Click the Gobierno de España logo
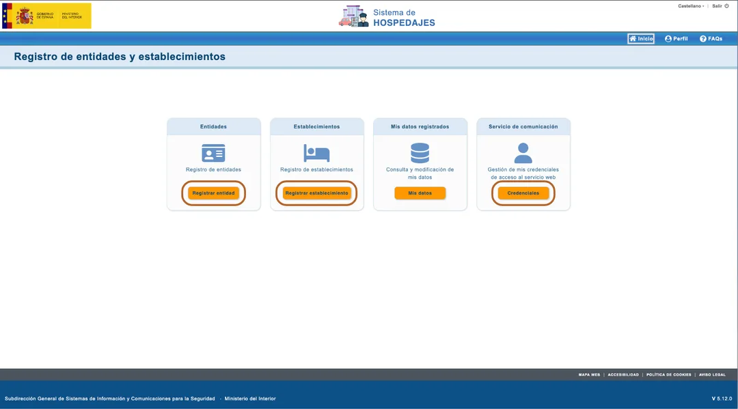Screen dimensions: 738x409 point(46,16)
